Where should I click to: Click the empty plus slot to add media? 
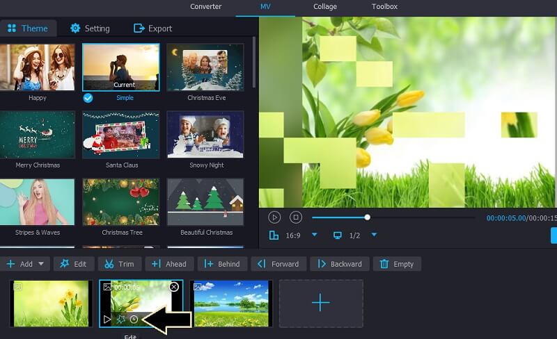(320, 304)
